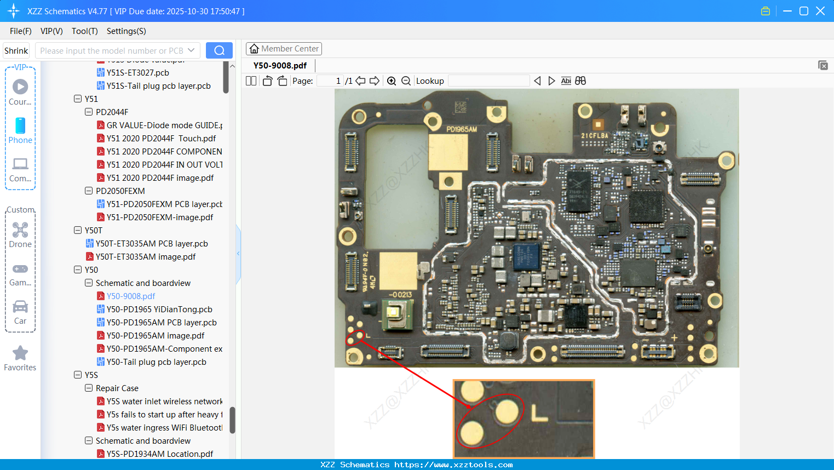Rotate the page counterclockwise
The image size is (834, 470).
pyautogui.click(x=267, y=81)
